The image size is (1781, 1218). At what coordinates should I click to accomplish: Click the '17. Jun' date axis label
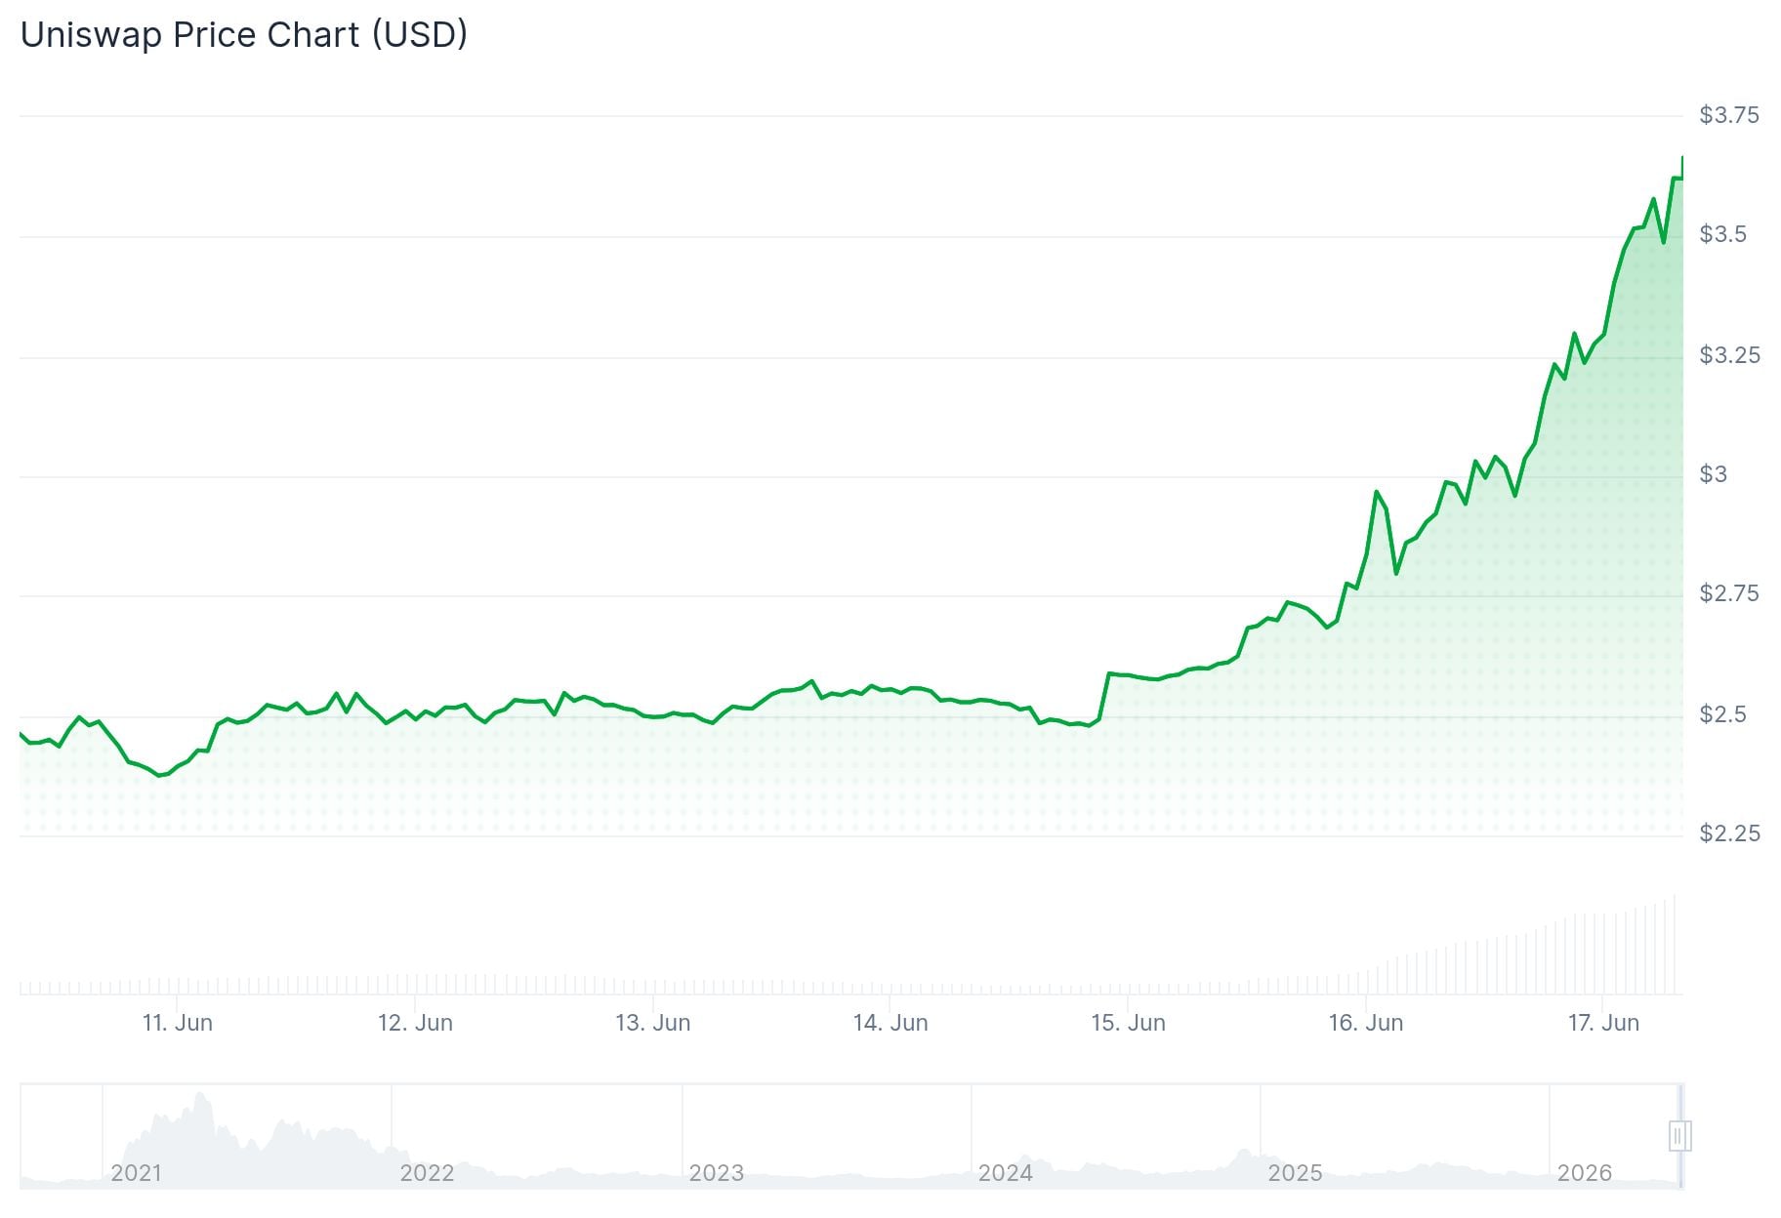point(1603,1023)
